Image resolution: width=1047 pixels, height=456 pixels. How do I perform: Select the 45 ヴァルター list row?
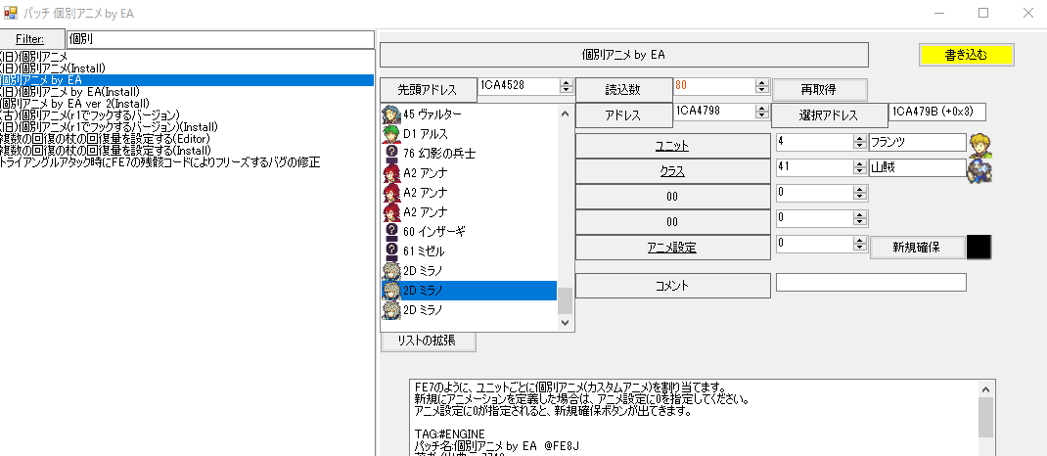point(469,114)
